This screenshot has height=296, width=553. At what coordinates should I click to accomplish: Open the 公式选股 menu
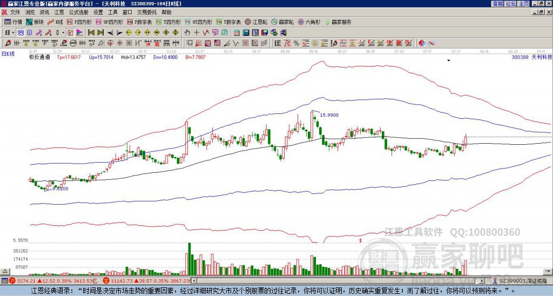[79, 12]
